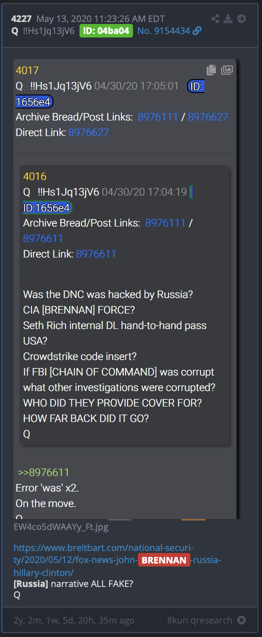This screenshot has height=637, width=262.
Task: Follow the green >>8976611 reply reference
Action: pos(43,472)
